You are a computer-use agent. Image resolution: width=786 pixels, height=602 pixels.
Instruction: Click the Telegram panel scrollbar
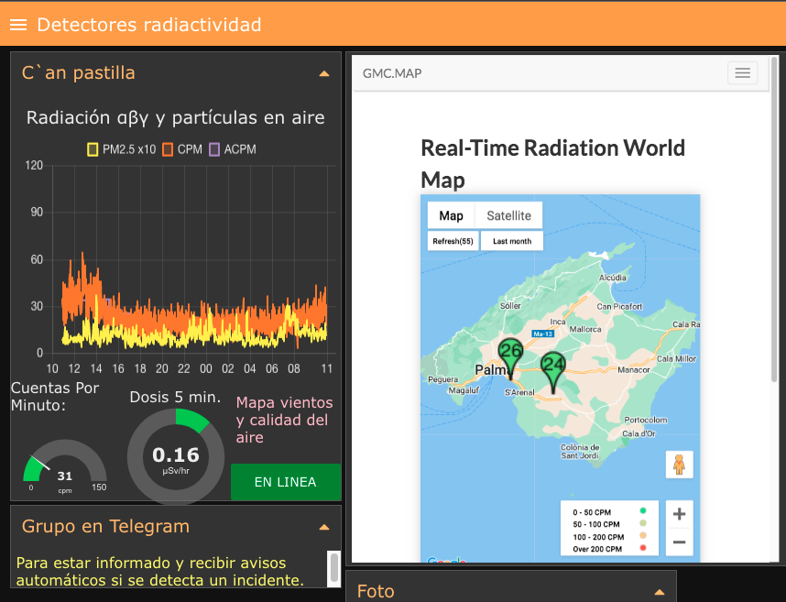pos(333,568)
